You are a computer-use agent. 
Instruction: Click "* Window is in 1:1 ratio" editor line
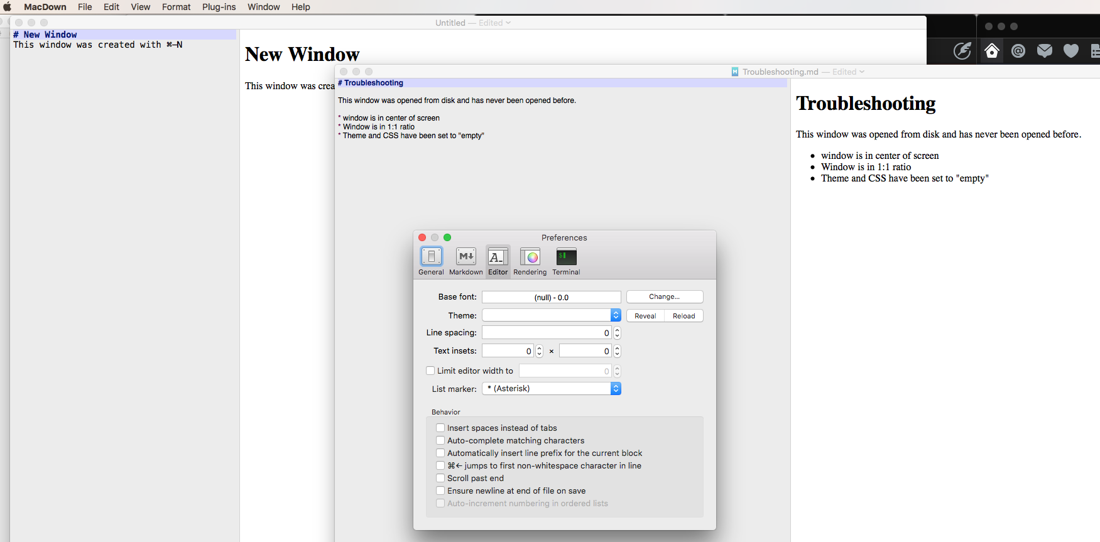pyautogui.click(x=376, y=127)
